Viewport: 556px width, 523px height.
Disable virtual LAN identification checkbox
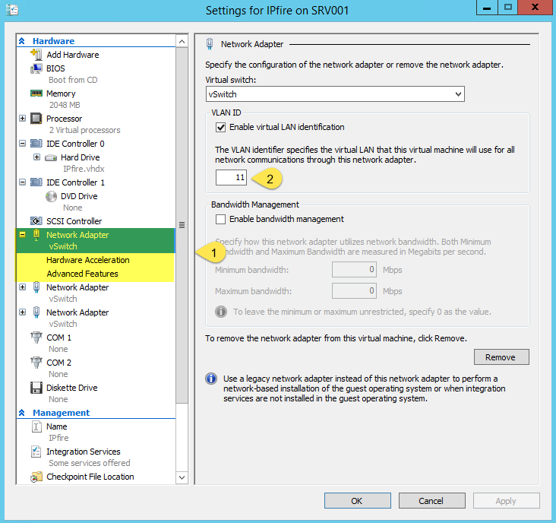221,127
